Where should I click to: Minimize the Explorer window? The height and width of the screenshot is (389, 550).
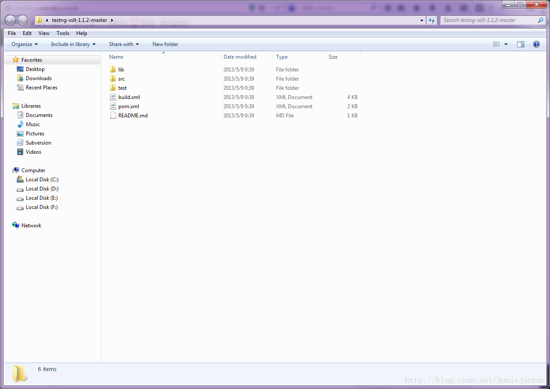508,4
